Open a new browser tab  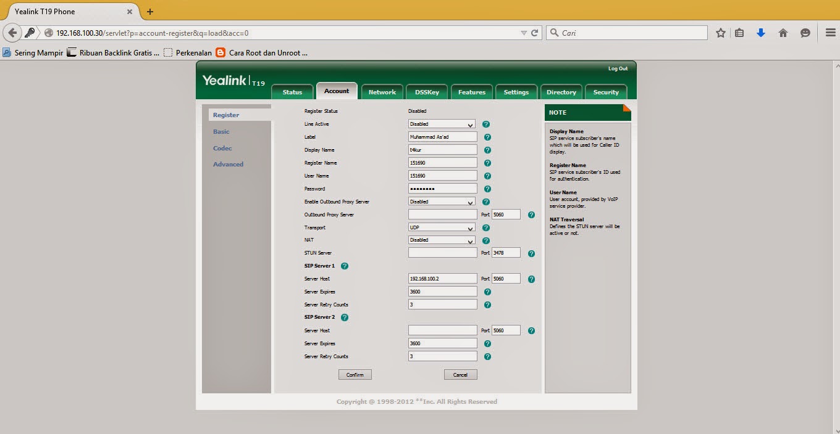click(149, 12)
